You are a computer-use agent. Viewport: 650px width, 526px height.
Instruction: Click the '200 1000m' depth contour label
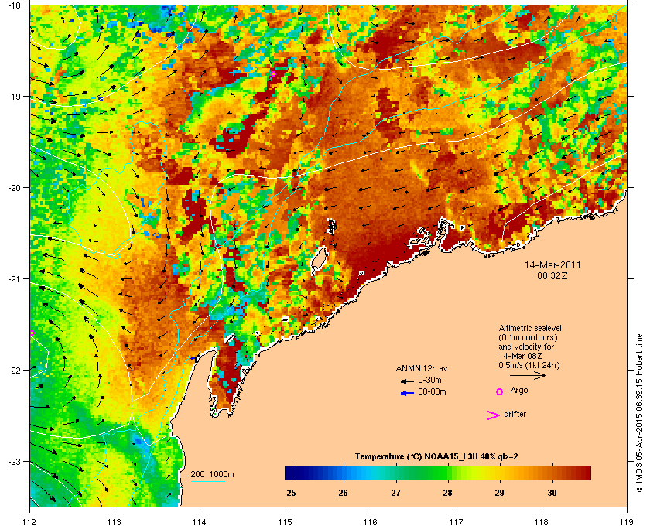click(x=212, y=474)
